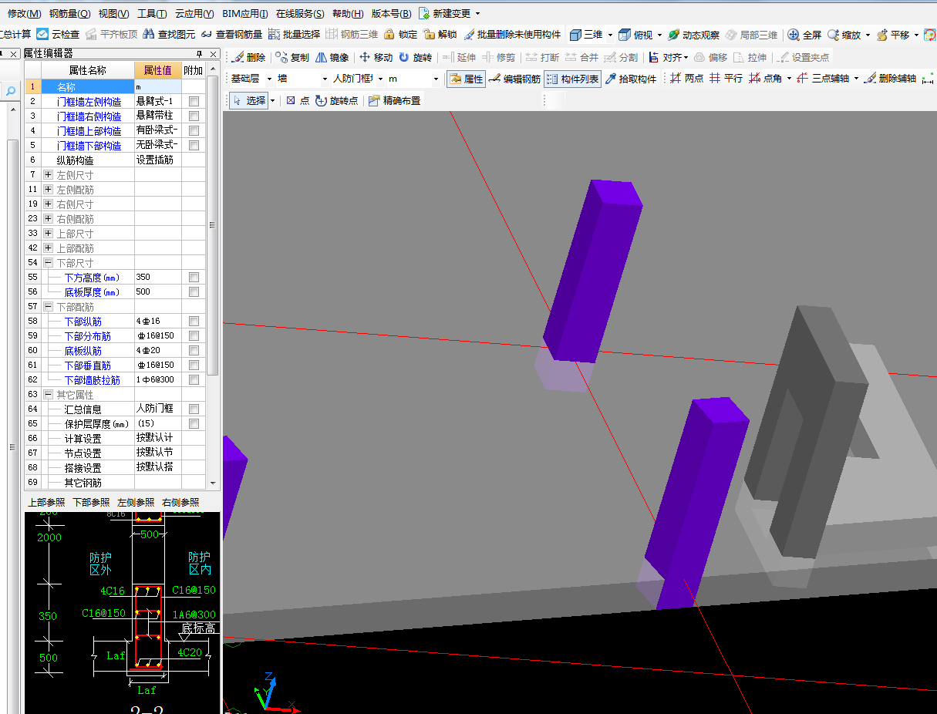Toggle 附加 checkbox for 门框墙左侧构造
937x714 pixels.
point(194,101)
